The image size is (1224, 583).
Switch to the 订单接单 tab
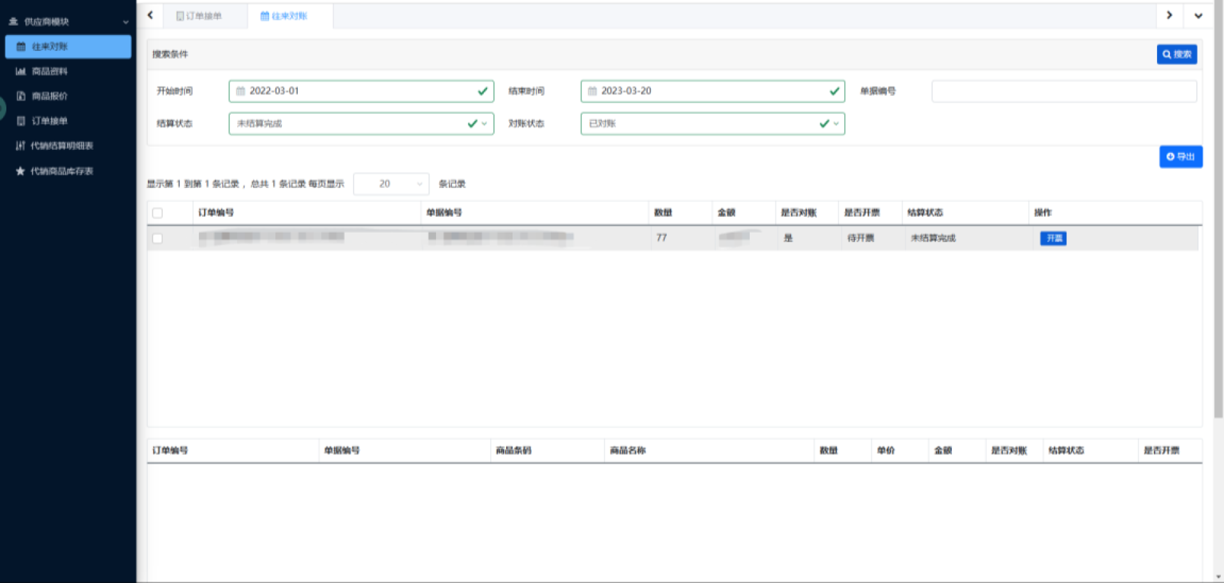[200, 16]
